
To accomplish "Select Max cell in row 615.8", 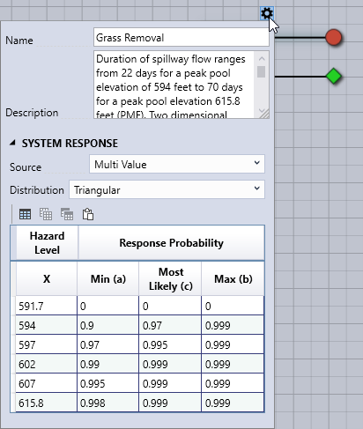I will (x=233, y=403).
